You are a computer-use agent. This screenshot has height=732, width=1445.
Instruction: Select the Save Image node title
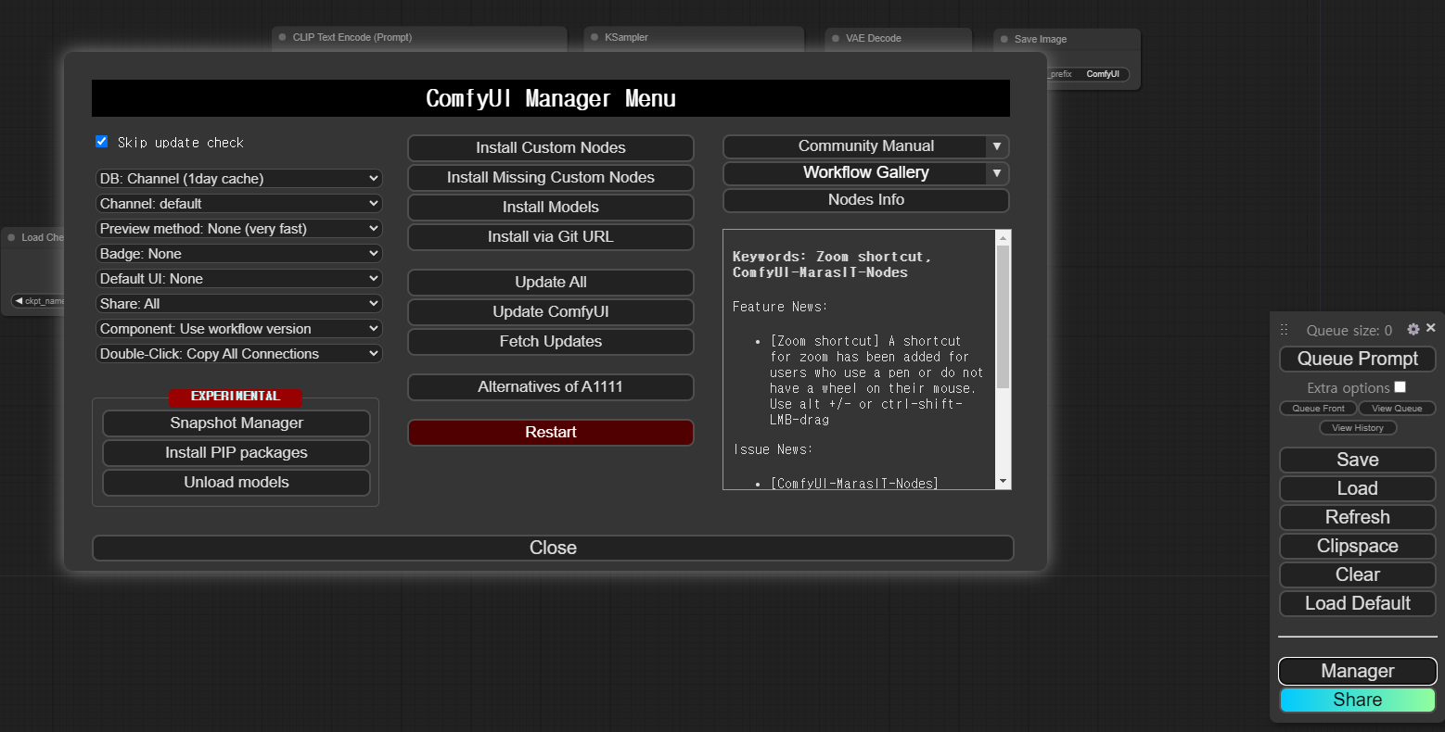(1041, 39)
